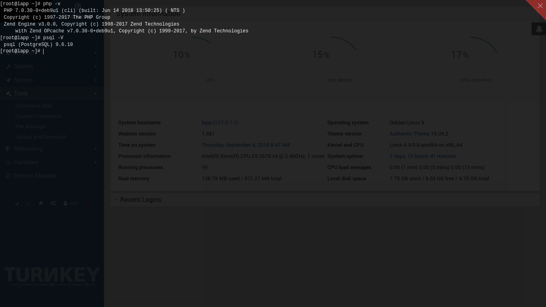
Task: Click the Networking shield icon
Action: (8, 149)
